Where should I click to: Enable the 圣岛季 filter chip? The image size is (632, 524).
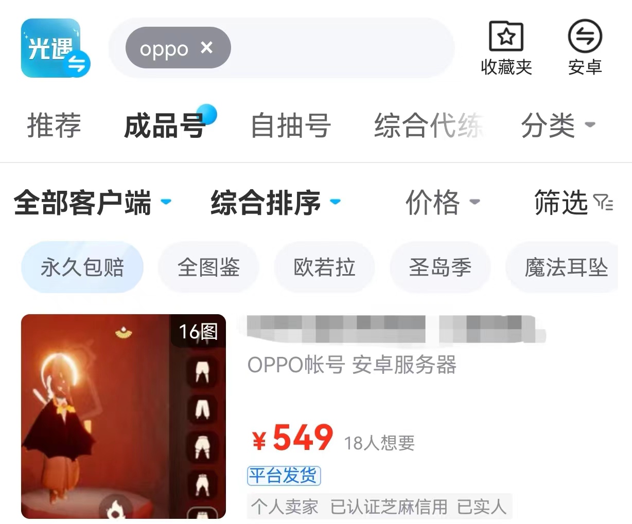click(440, 267)
